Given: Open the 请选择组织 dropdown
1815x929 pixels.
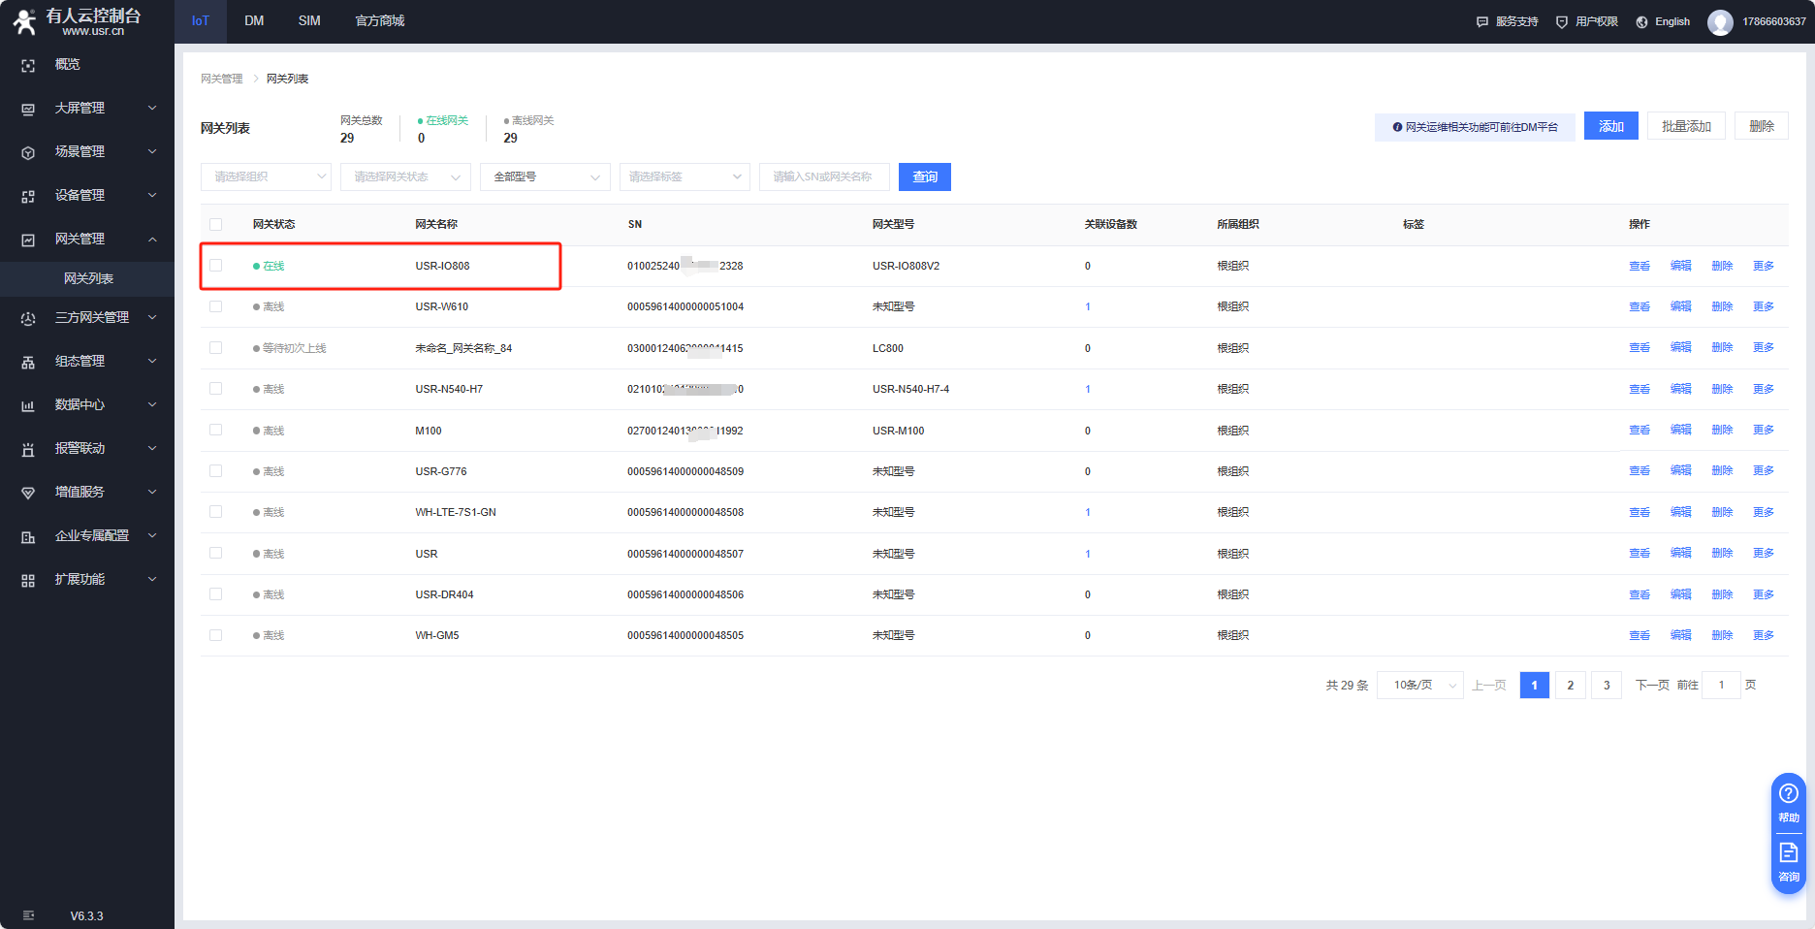Looking at the screenshot, I should coord(266,176).
